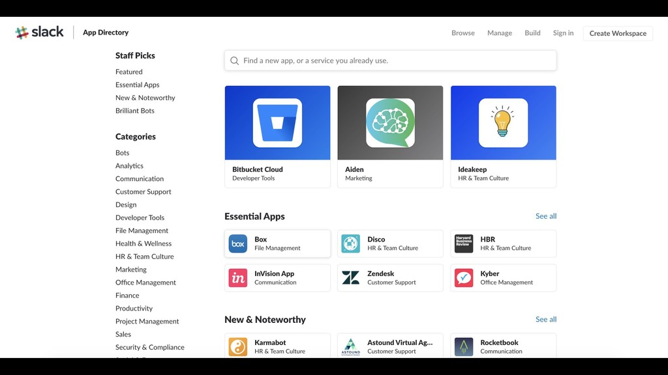Screen dimensions: 668x375
Task: Click the search magnifier icon
Action: pos(234,61)
